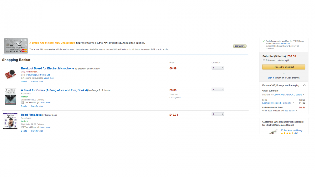This screenshot has height=177, width=315.
Task: Click the You save £6.14 (61%) text
Action: 175,96
